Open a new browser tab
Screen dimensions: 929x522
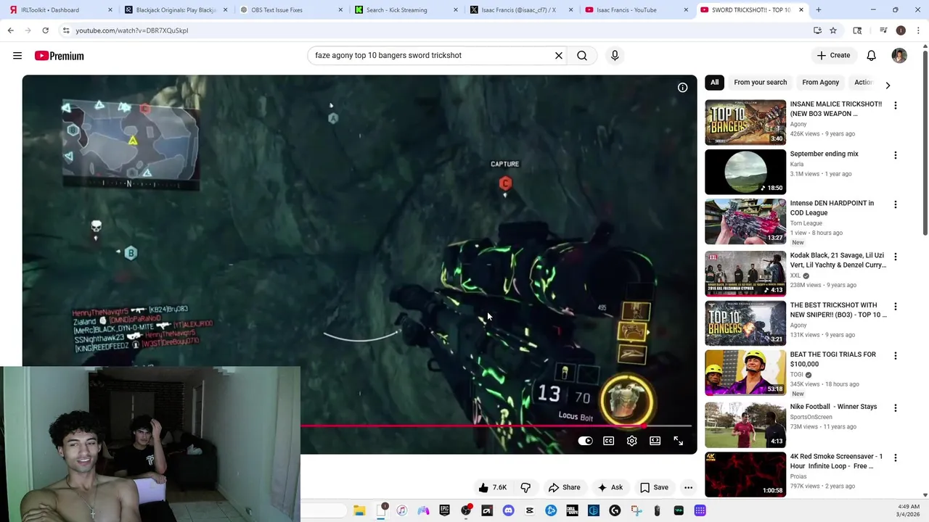[x=819, y=10]
